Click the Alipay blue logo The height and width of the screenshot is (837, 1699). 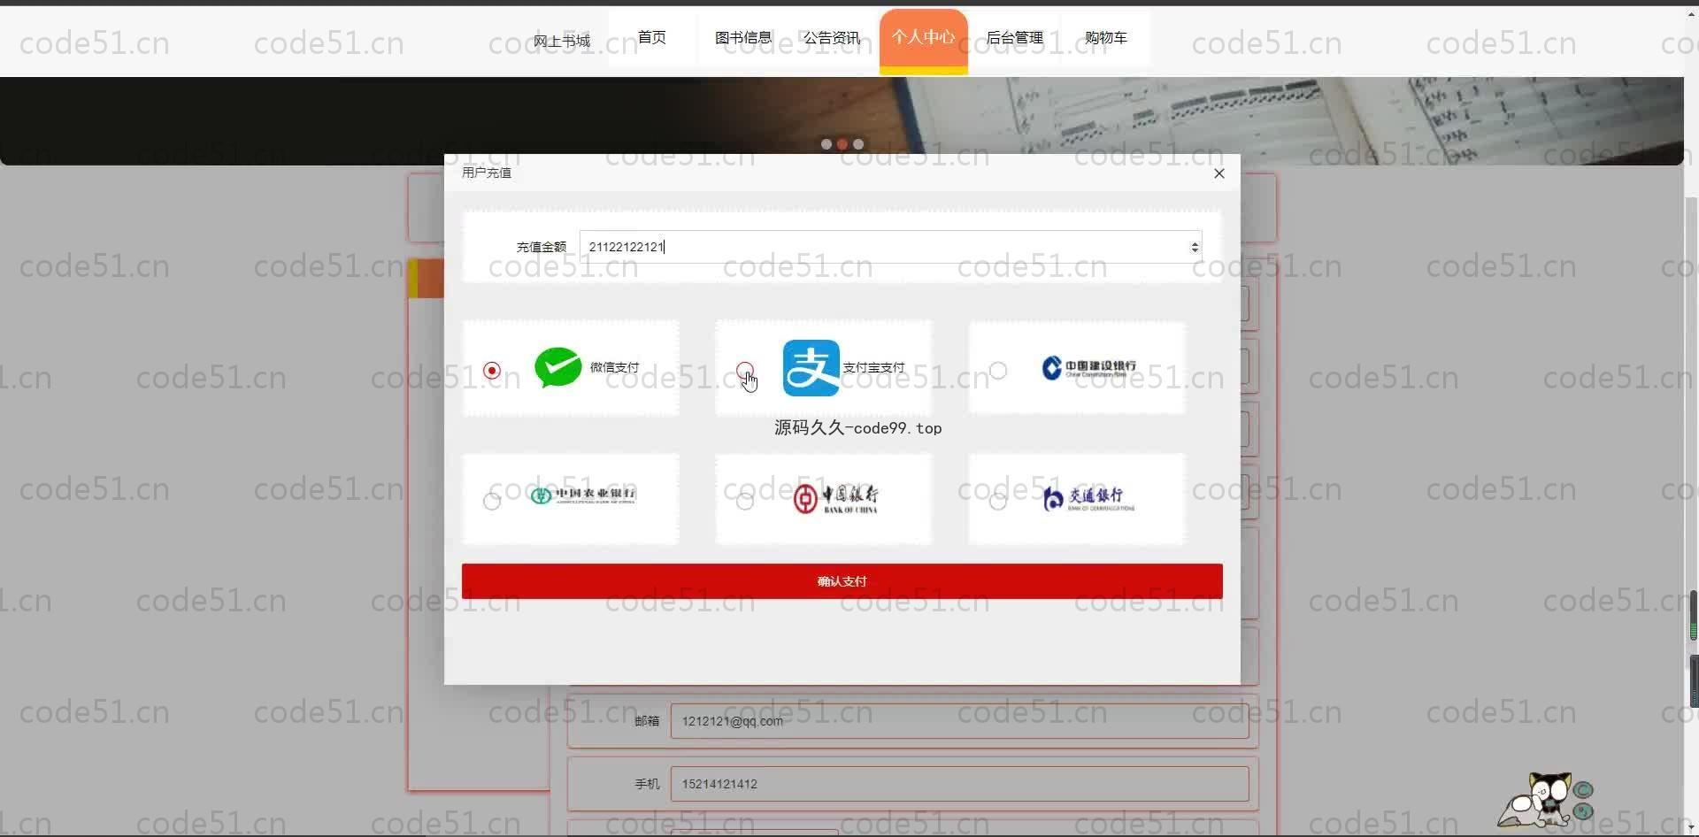[811, 368]
